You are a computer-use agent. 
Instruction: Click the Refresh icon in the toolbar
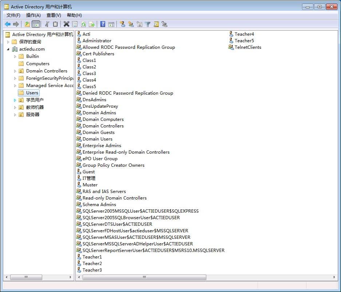[83, 24]
